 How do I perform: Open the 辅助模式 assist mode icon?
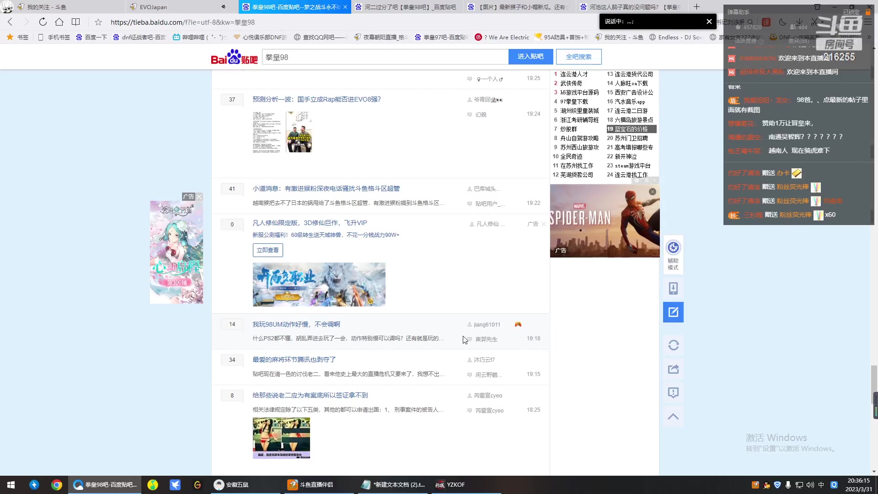pyautogui.click(x=673, y=255)
